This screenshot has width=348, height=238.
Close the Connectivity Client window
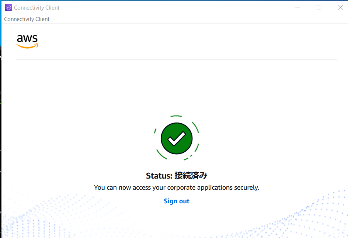pyautogui.click(x=340, y=7)
